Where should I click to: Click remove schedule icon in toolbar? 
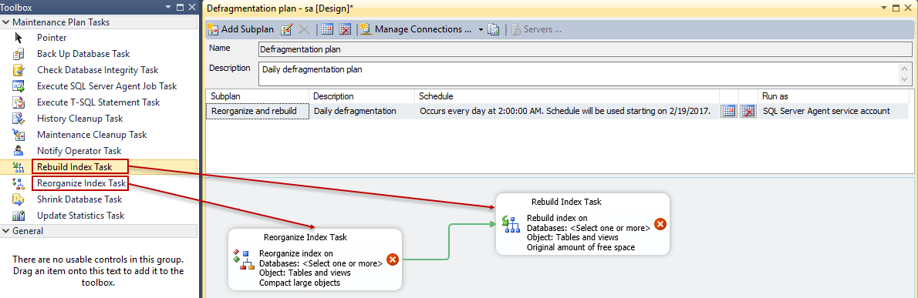coord(346,29)
